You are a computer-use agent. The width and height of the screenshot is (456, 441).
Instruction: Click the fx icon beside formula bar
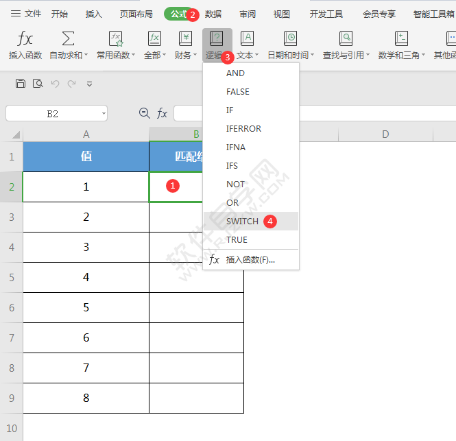(x=162, y=113)
